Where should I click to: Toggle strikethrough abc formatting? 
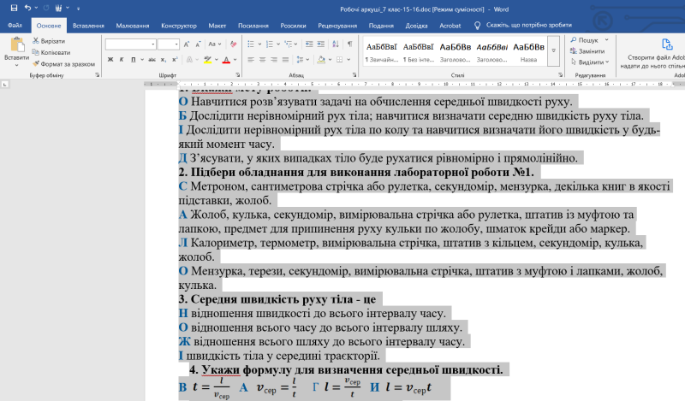pyautogui.click(x=152, y=59)
